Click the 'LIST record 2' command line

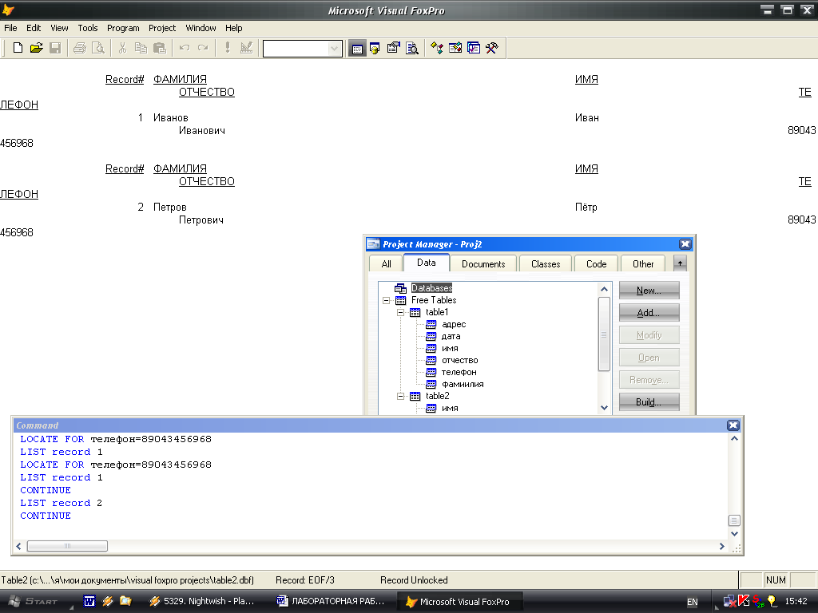pos(61,503)
